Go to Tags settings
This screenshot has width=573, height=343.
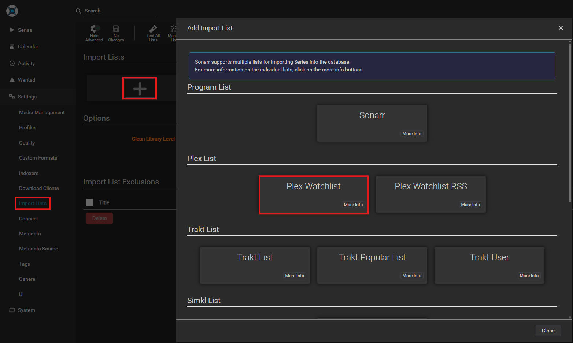(x=25, y=264)
